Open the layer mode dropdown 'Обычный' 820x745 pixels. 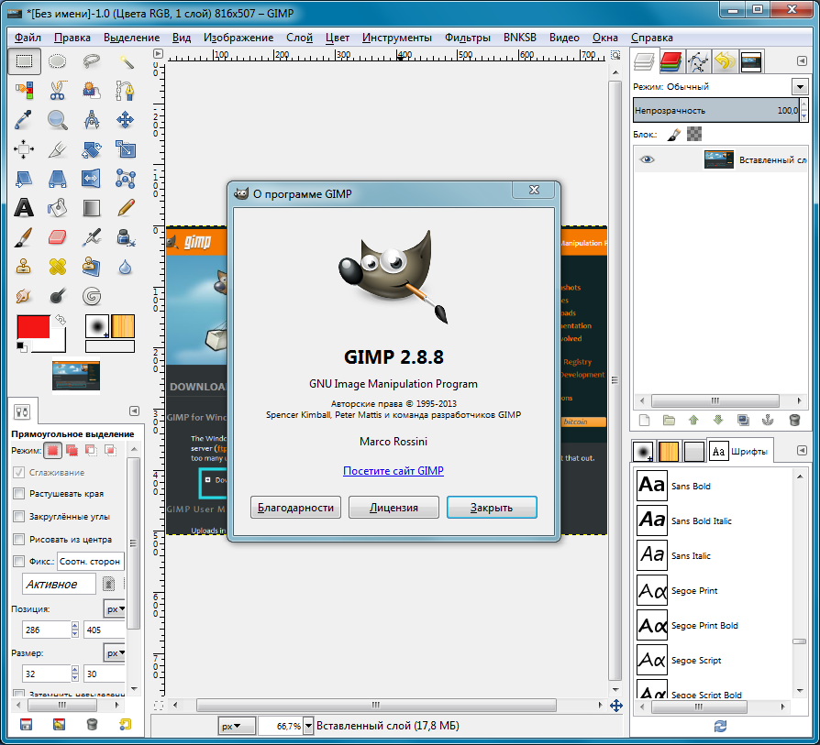[x=800, y=87]
